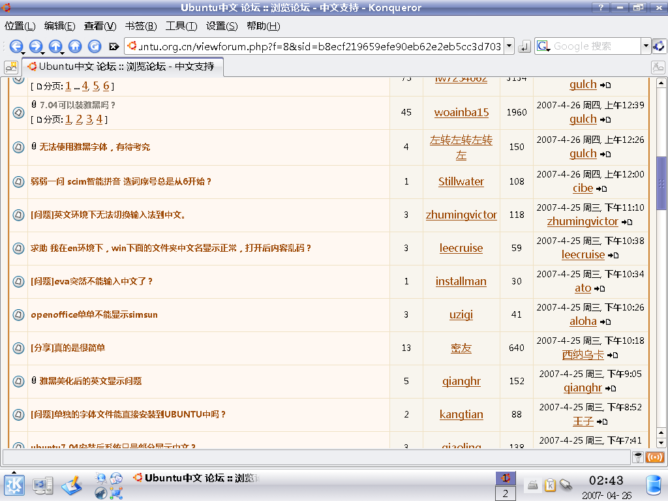Select the Ubuntu中文 论坛 tab

point(121,67)
